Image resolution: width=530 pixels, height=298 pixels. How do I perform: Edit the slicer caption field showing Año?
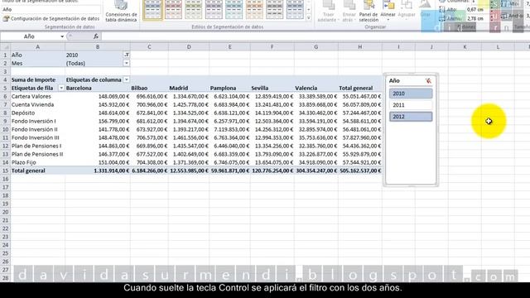coord(51,9)
